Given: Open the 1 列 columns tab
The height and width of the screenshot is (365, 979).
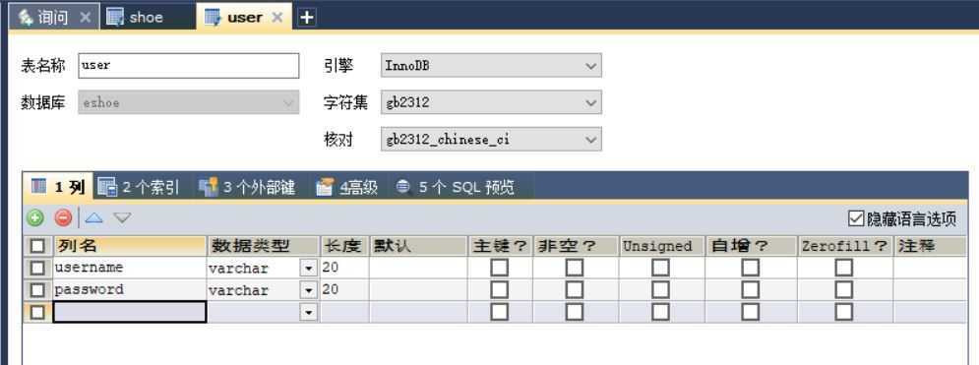Looking at the screenshot, I should (x=58, y=187).
